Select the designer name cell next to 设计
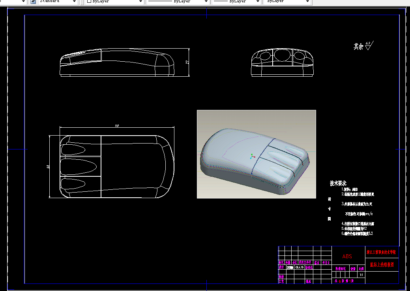The width and height of the screenshot is (410, 291). [x=290, y=267]
